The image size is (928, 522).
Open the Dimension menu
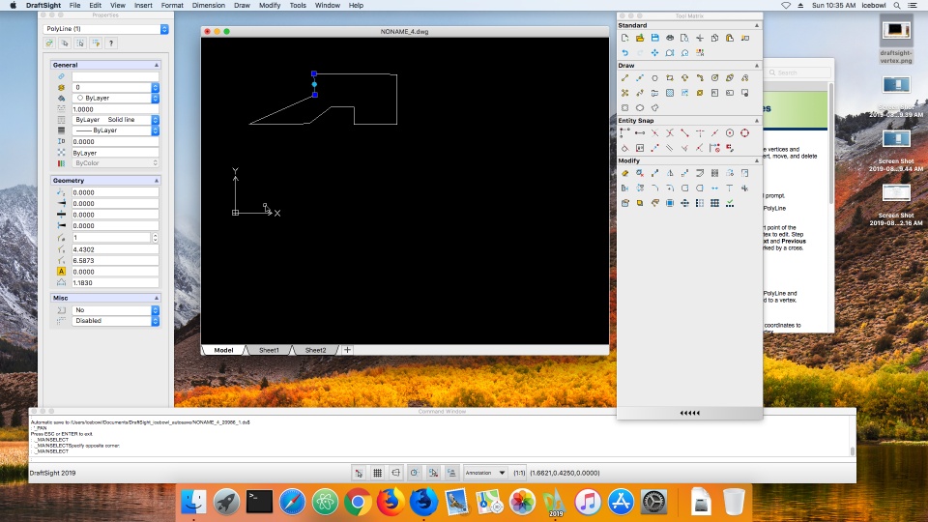coord(209,6)
